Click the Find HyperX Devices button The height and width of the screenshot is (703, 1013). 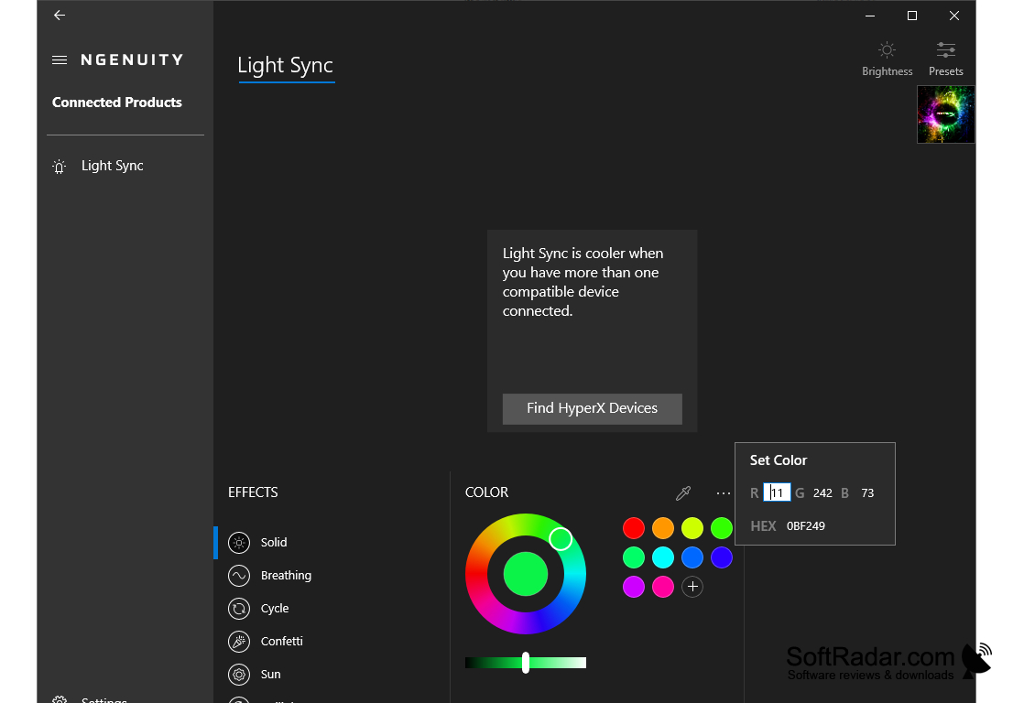click(592, 409)
